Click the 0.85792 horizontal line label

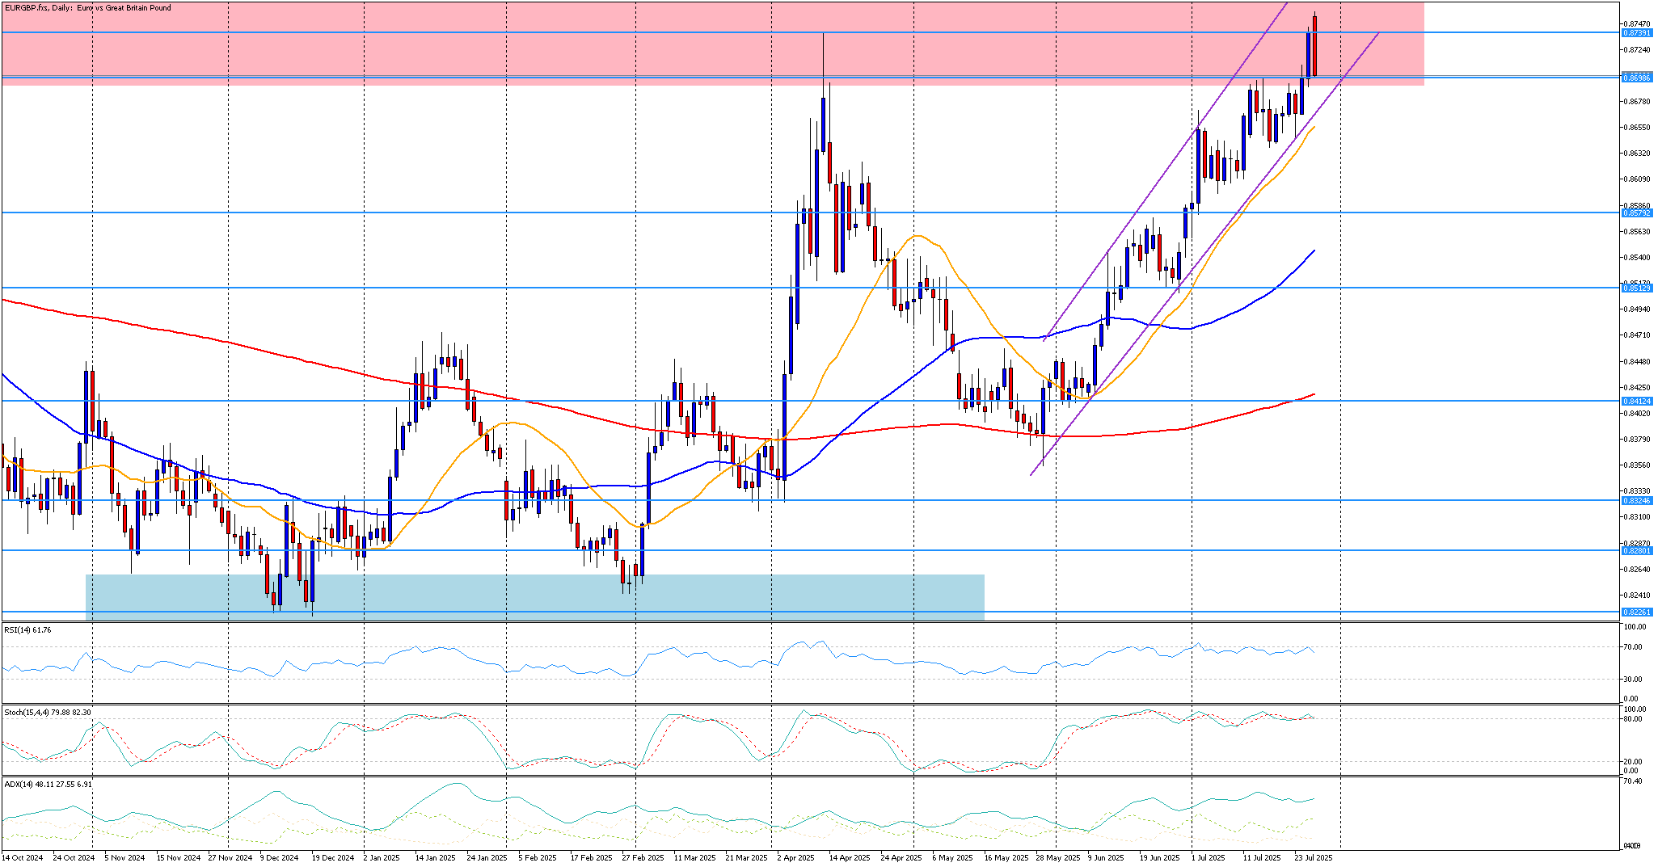[1637, 213]
